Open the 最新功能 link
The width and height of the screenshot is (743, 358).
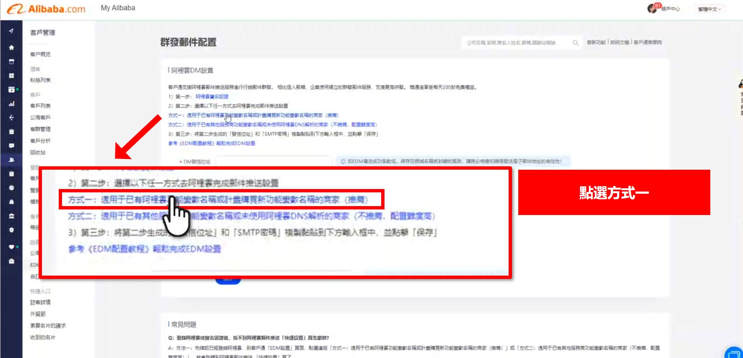(x=596, y=42)
